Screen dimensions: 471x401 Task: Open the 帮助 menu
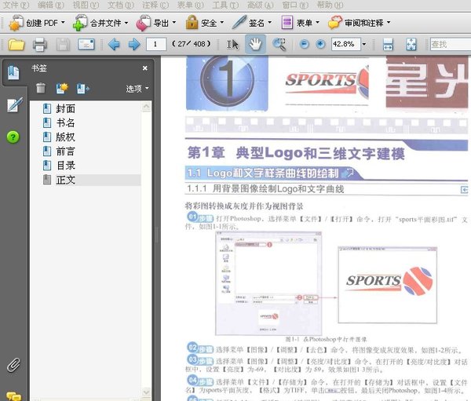point(330,5)
